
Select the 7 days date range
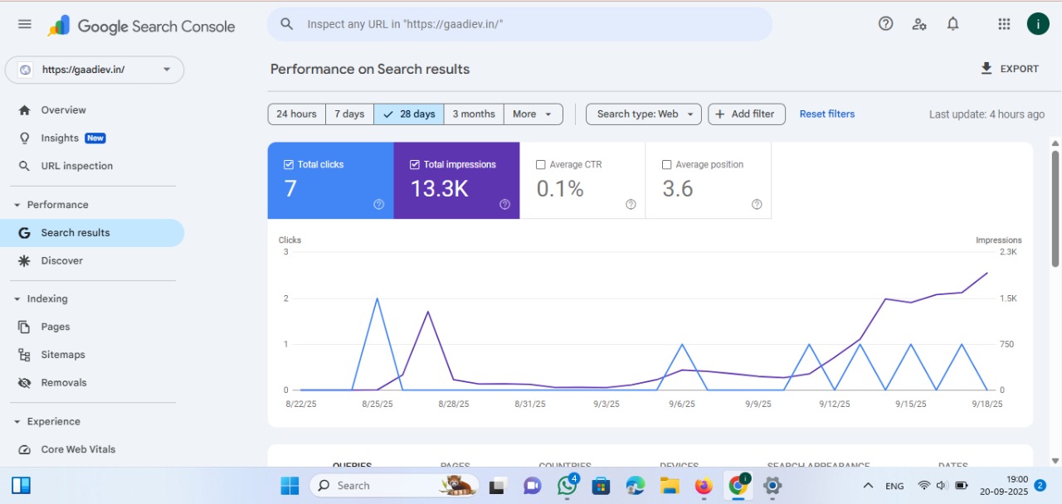click(349, 114)
